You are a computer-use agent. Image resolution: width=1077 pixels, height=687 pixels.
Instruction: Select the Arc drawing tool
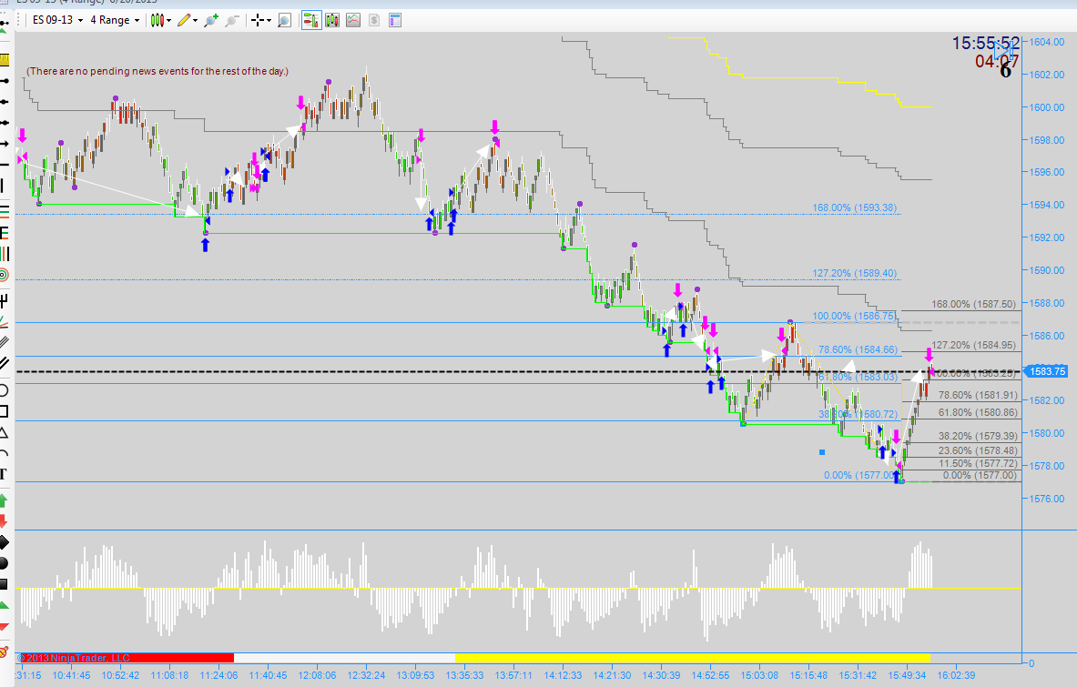pos(5,453)
